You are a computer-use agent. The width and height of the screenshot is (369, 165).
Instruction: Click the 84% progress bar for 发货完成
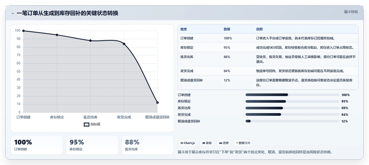click(292, 114)
